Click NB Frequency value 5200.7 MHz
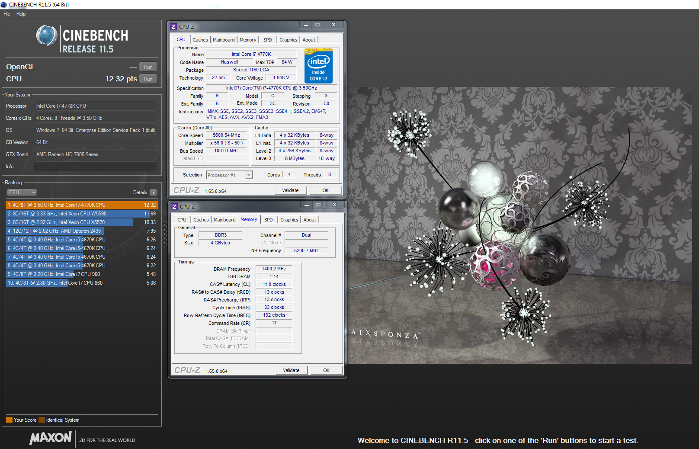 tap(306, 250)
